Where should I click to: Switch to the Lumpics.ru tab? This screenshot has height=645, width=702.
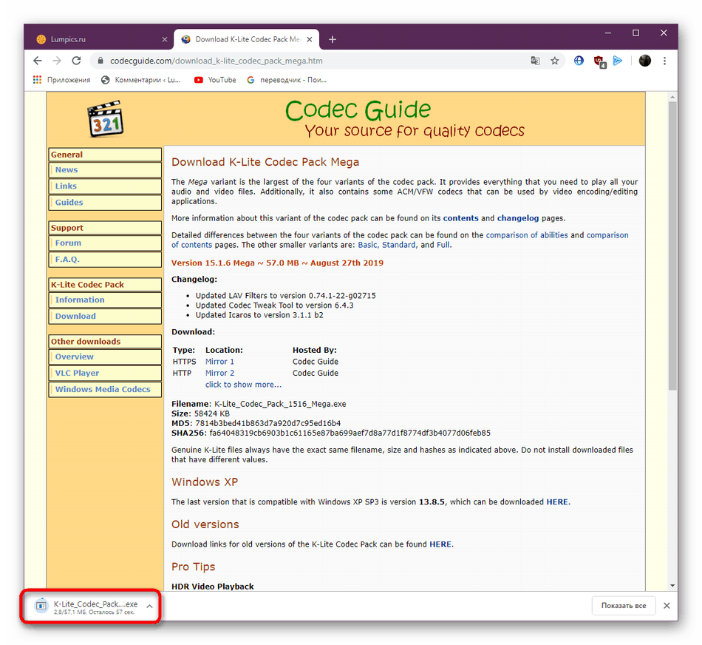click(x=98, y=39)
